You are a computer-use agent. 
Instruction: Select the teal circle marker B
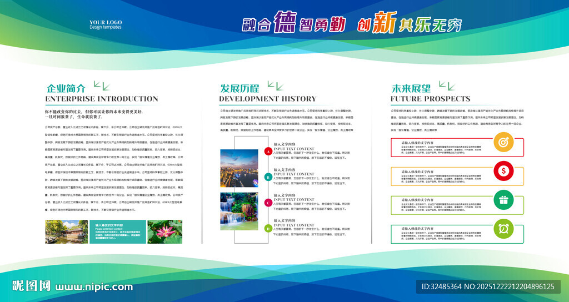pos(268,177)
